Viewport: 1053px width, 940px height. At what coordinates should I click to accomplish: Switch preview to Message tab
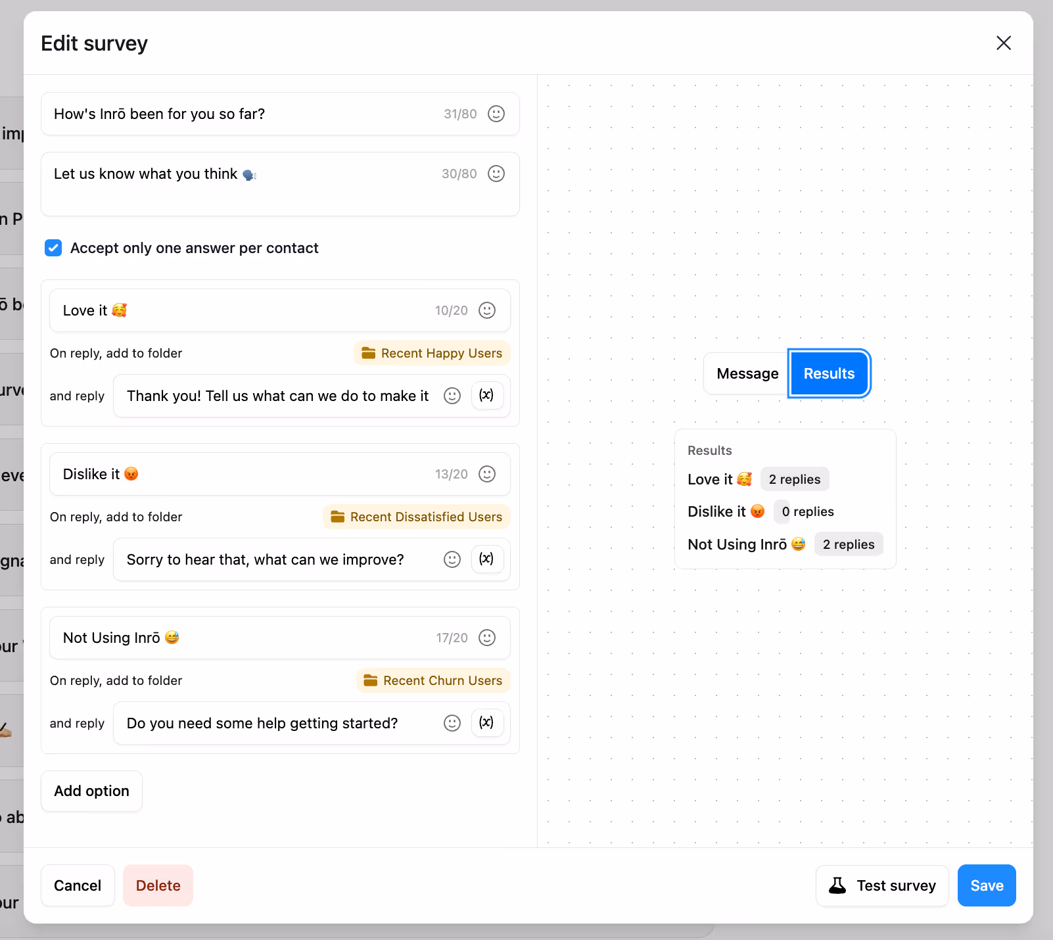point(747,373)
